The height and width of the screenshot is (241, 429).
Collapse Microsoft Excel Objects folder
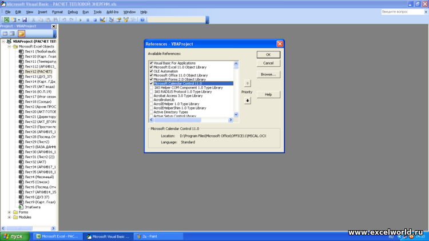pos(9,46)
